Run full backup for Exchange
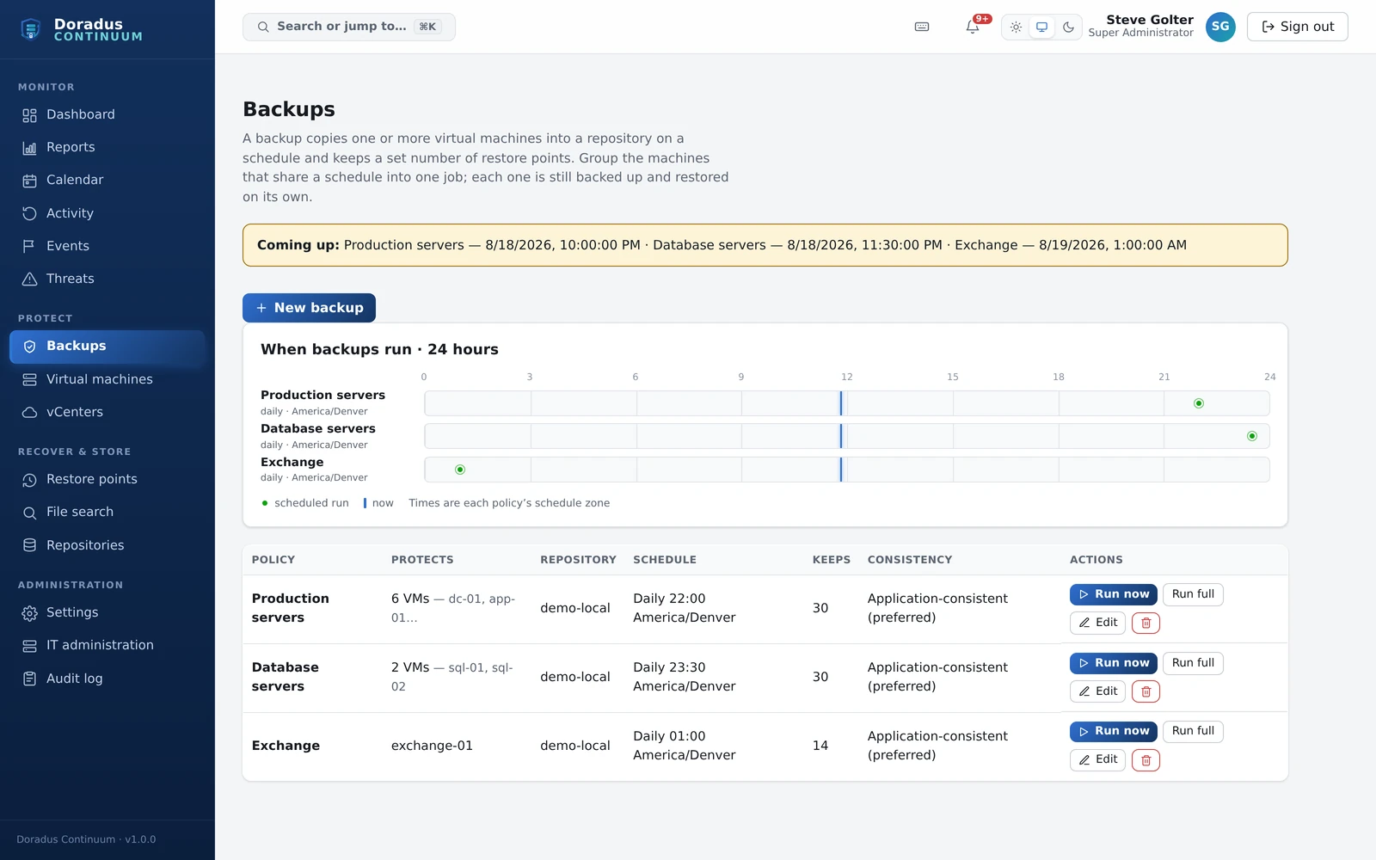The height and width of the screenshot is (860, 1376). (1193, 731)
